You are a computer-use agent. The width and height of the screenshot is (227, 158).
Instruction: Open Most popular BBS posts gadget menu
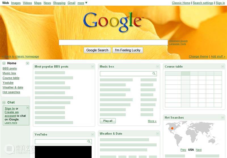93,67
